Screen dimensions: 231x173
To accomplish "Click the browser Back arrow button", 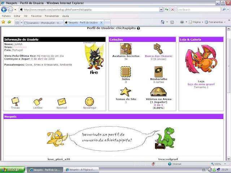I will 4,10.
